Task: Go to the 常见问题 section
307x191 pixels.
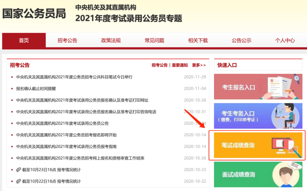Action: [x=154, y=40]
